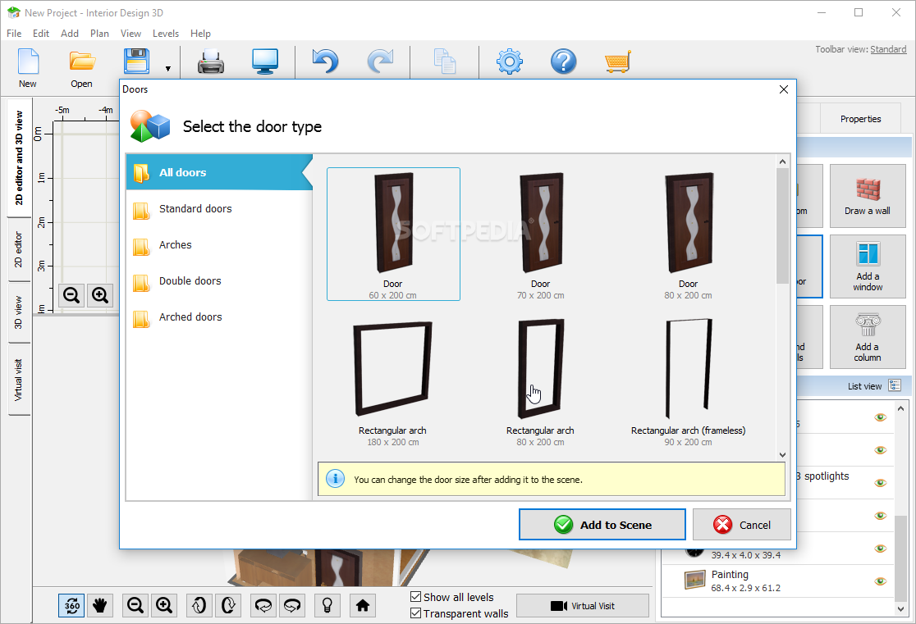Zoom out in the 3D view
Viewport: 916px width, 624px height.
[x=135, y=605]
